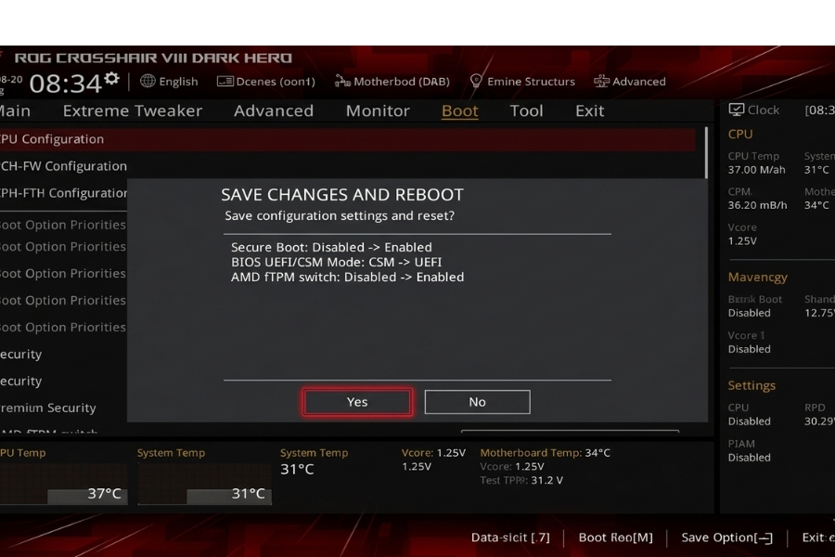Cancel with the No button
835x557 pixels.
pos(477,402)
